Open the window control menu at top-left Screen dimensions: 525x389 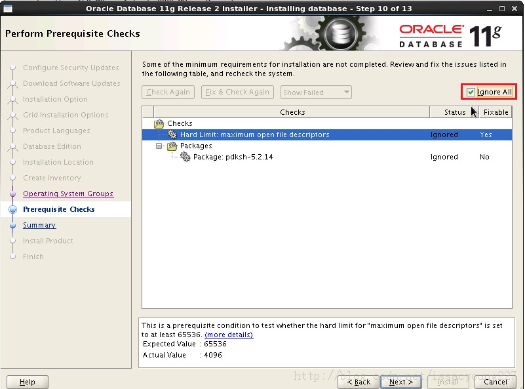click(x=7, y=8)
